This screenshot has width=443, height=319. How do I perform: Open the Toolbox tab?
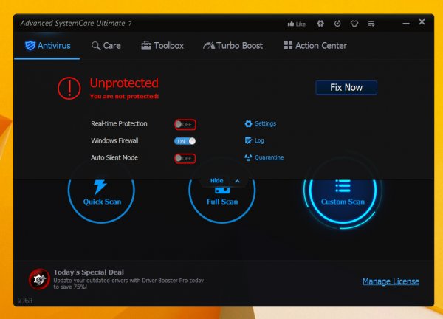pyautogui.click(x=162, y=46)
